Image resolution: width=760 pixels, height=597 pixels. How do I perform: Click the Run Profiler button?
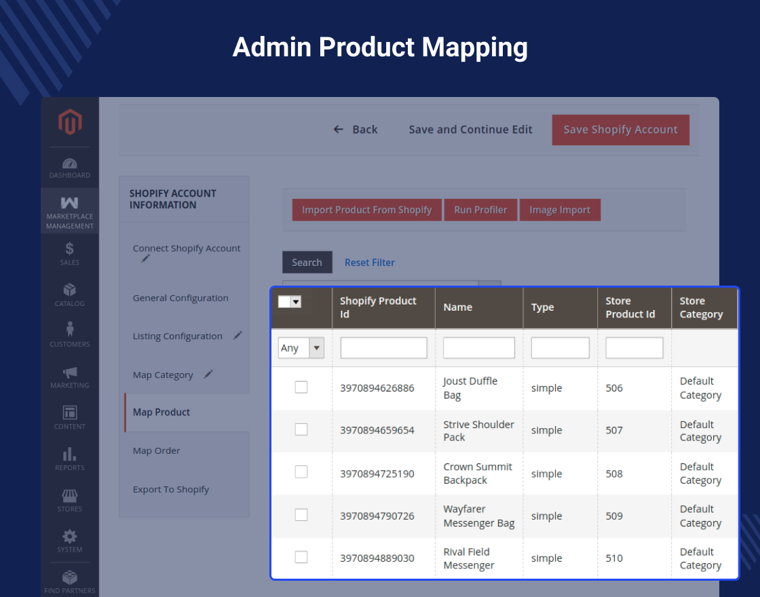click(480, 210)
